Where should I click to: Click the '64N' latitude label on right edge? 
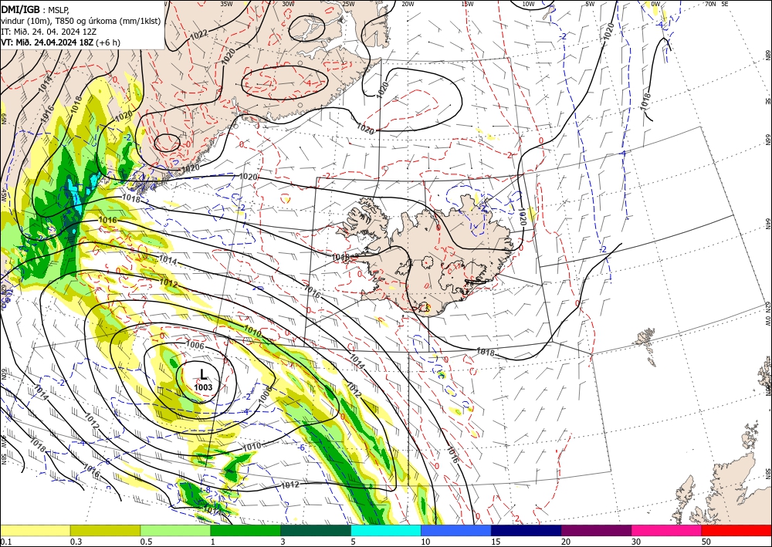(x=767, y=223)
